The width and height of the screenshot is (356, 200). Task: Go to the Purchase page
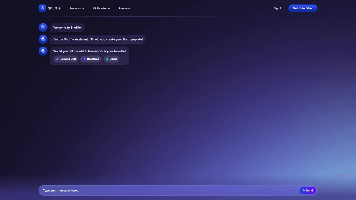(x=125, y=8)
